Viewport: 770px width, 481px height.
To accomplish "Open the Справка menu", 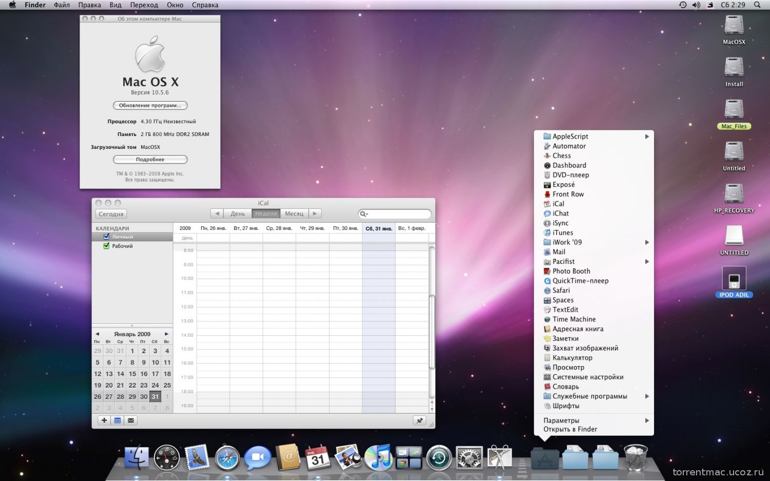I will coord(205,5).
